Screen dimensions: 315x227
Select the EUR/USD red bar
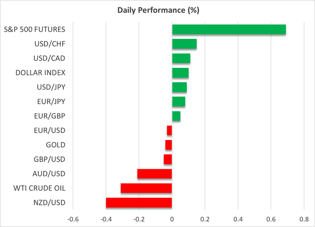169,130
